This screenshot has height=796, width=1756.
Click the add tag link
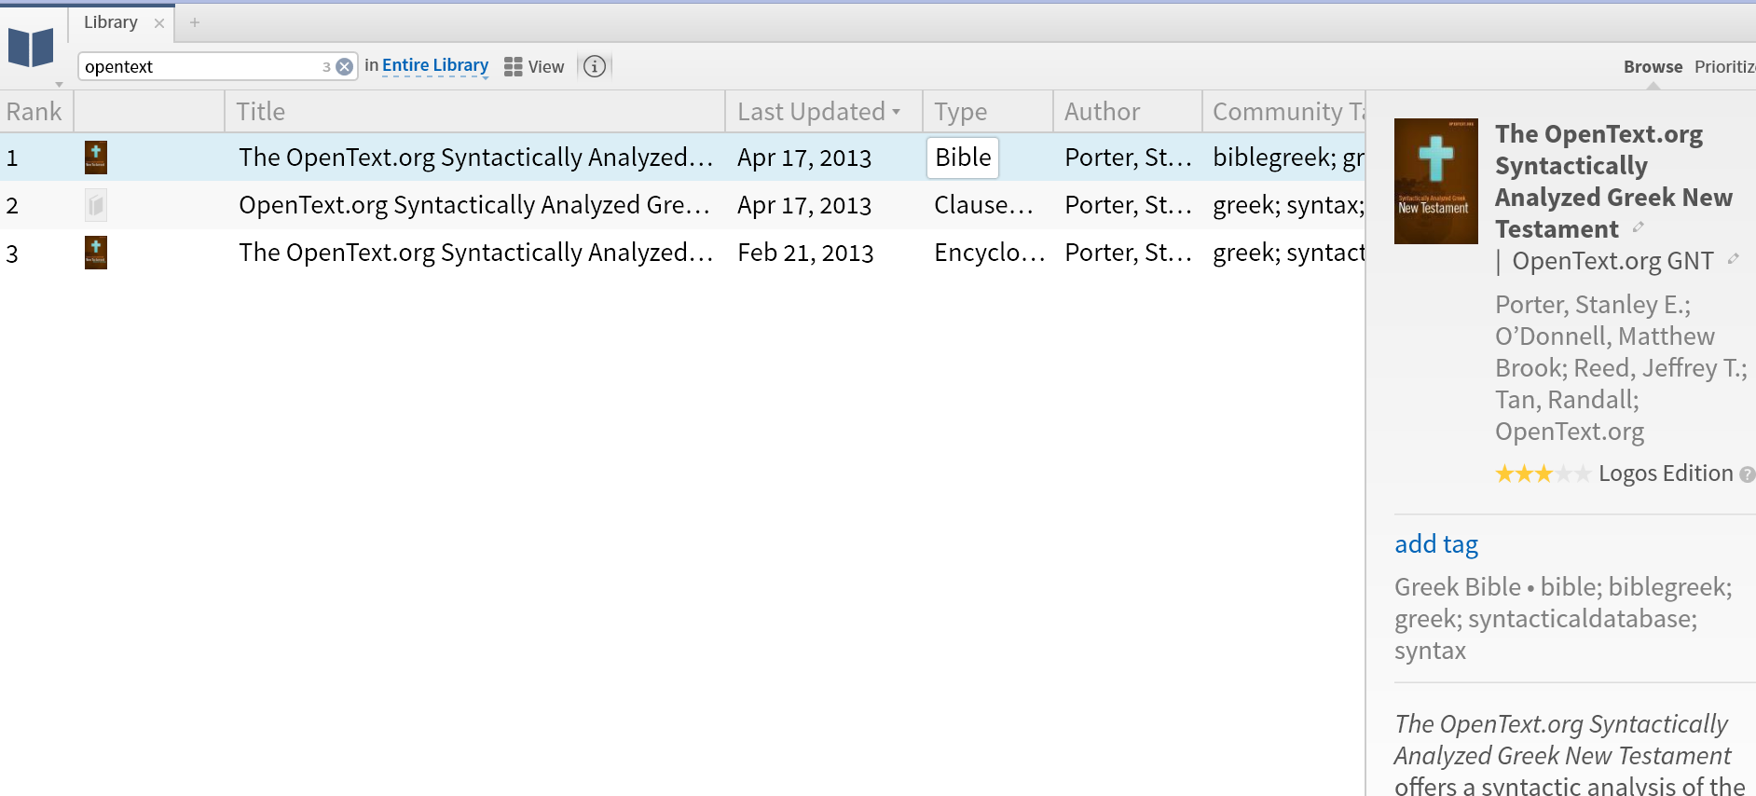click(1436, 543)
